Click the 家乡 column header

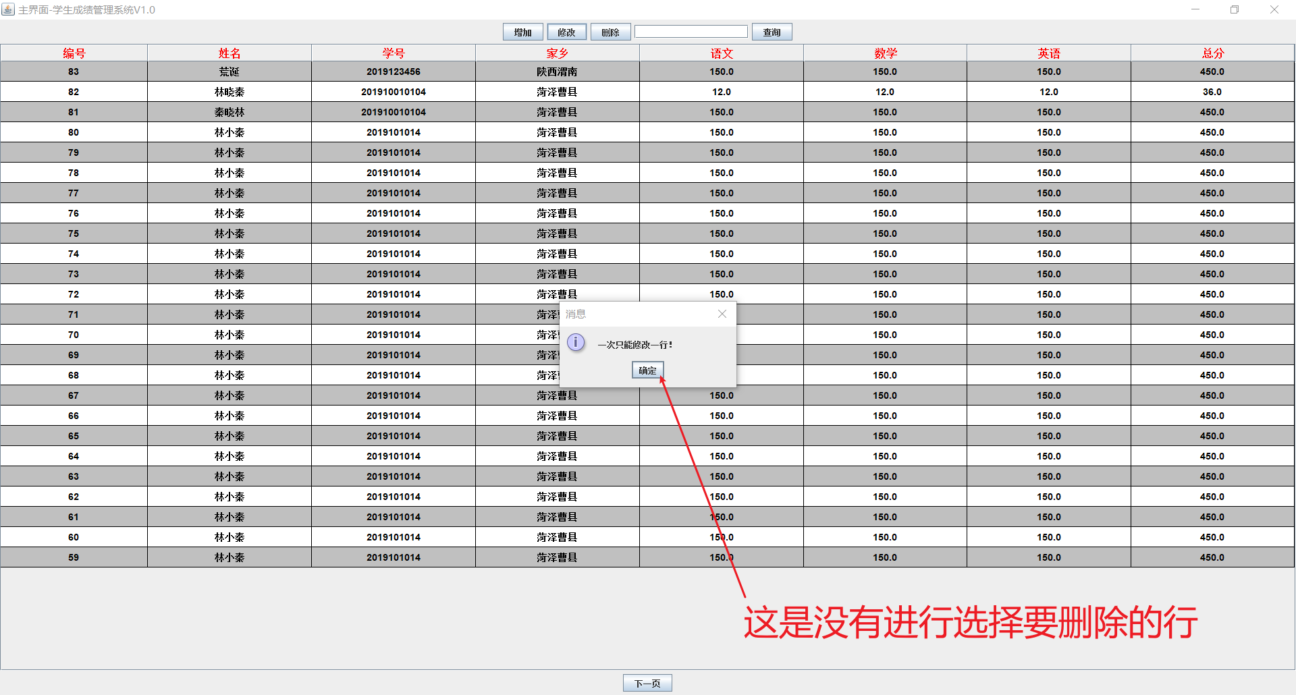(x=558, y=53)
